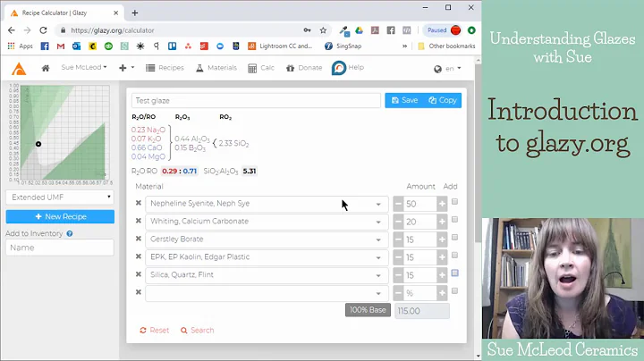
Task: Decrease the Whiting amount
Action: [x=398, y=222]
